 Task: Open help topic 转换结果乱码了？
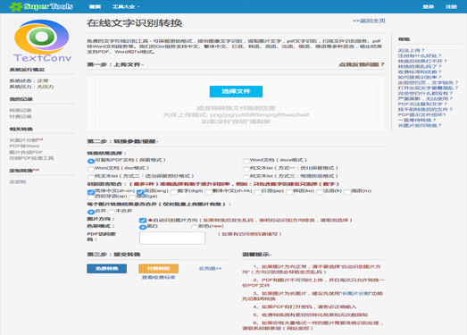point(420,66)
